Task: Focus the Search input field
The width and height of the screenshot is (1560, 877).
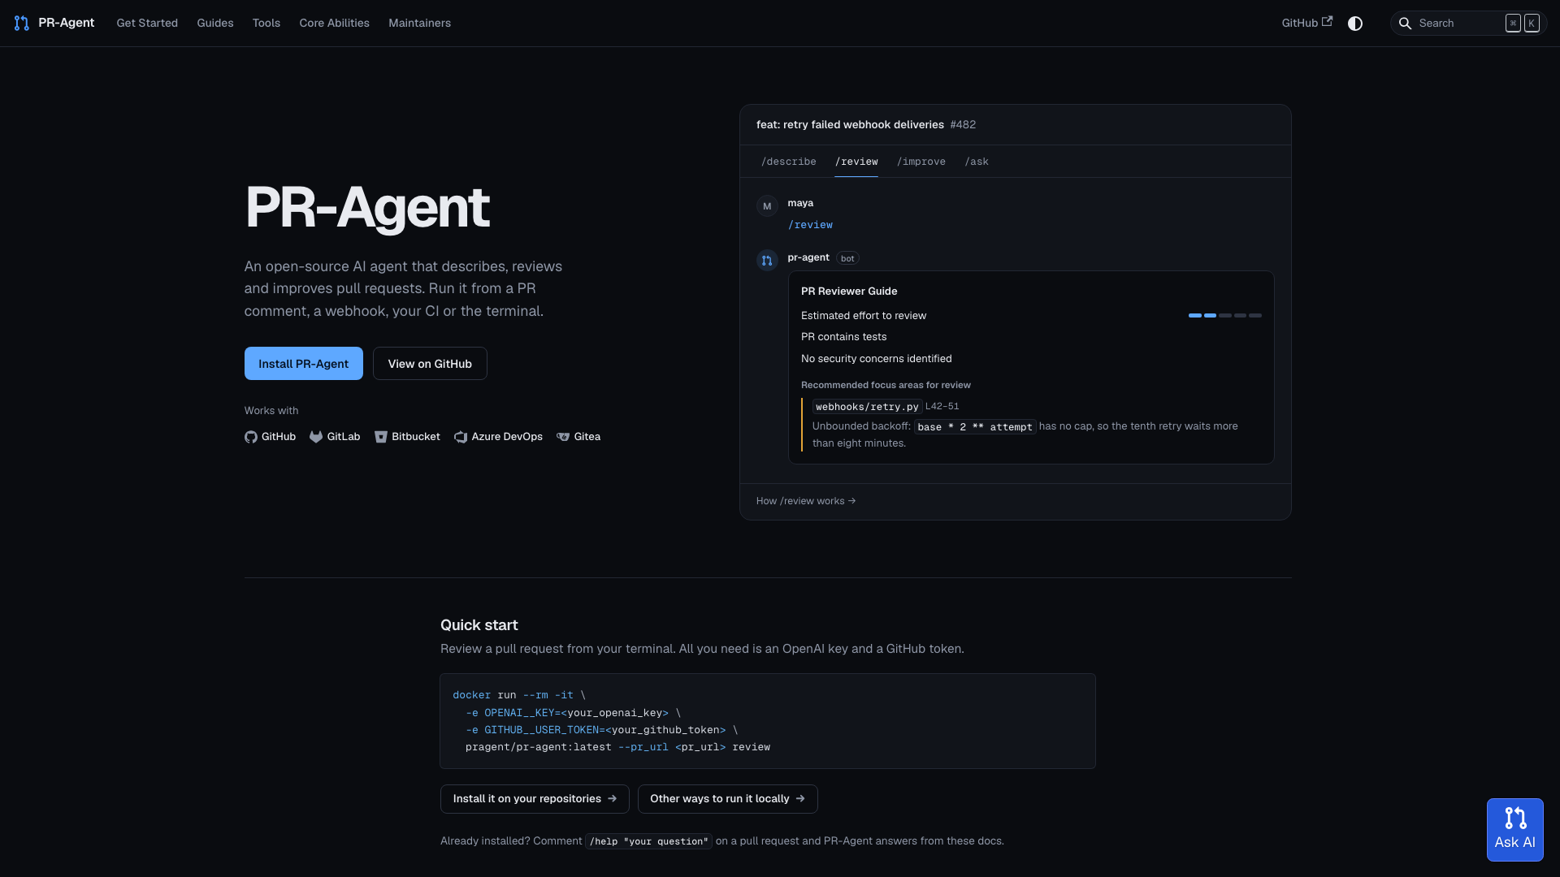Action: pyautogui.click(x=1469, y=24)
